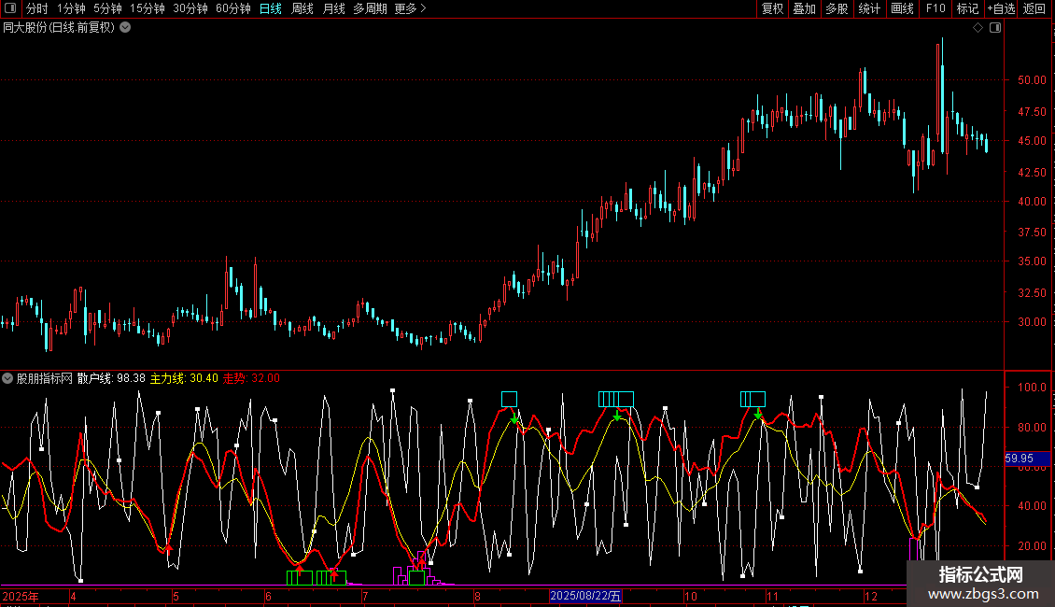Click the 2025/08/22/五 date marker
1055x607 pixels.
[x=585, y=596]
